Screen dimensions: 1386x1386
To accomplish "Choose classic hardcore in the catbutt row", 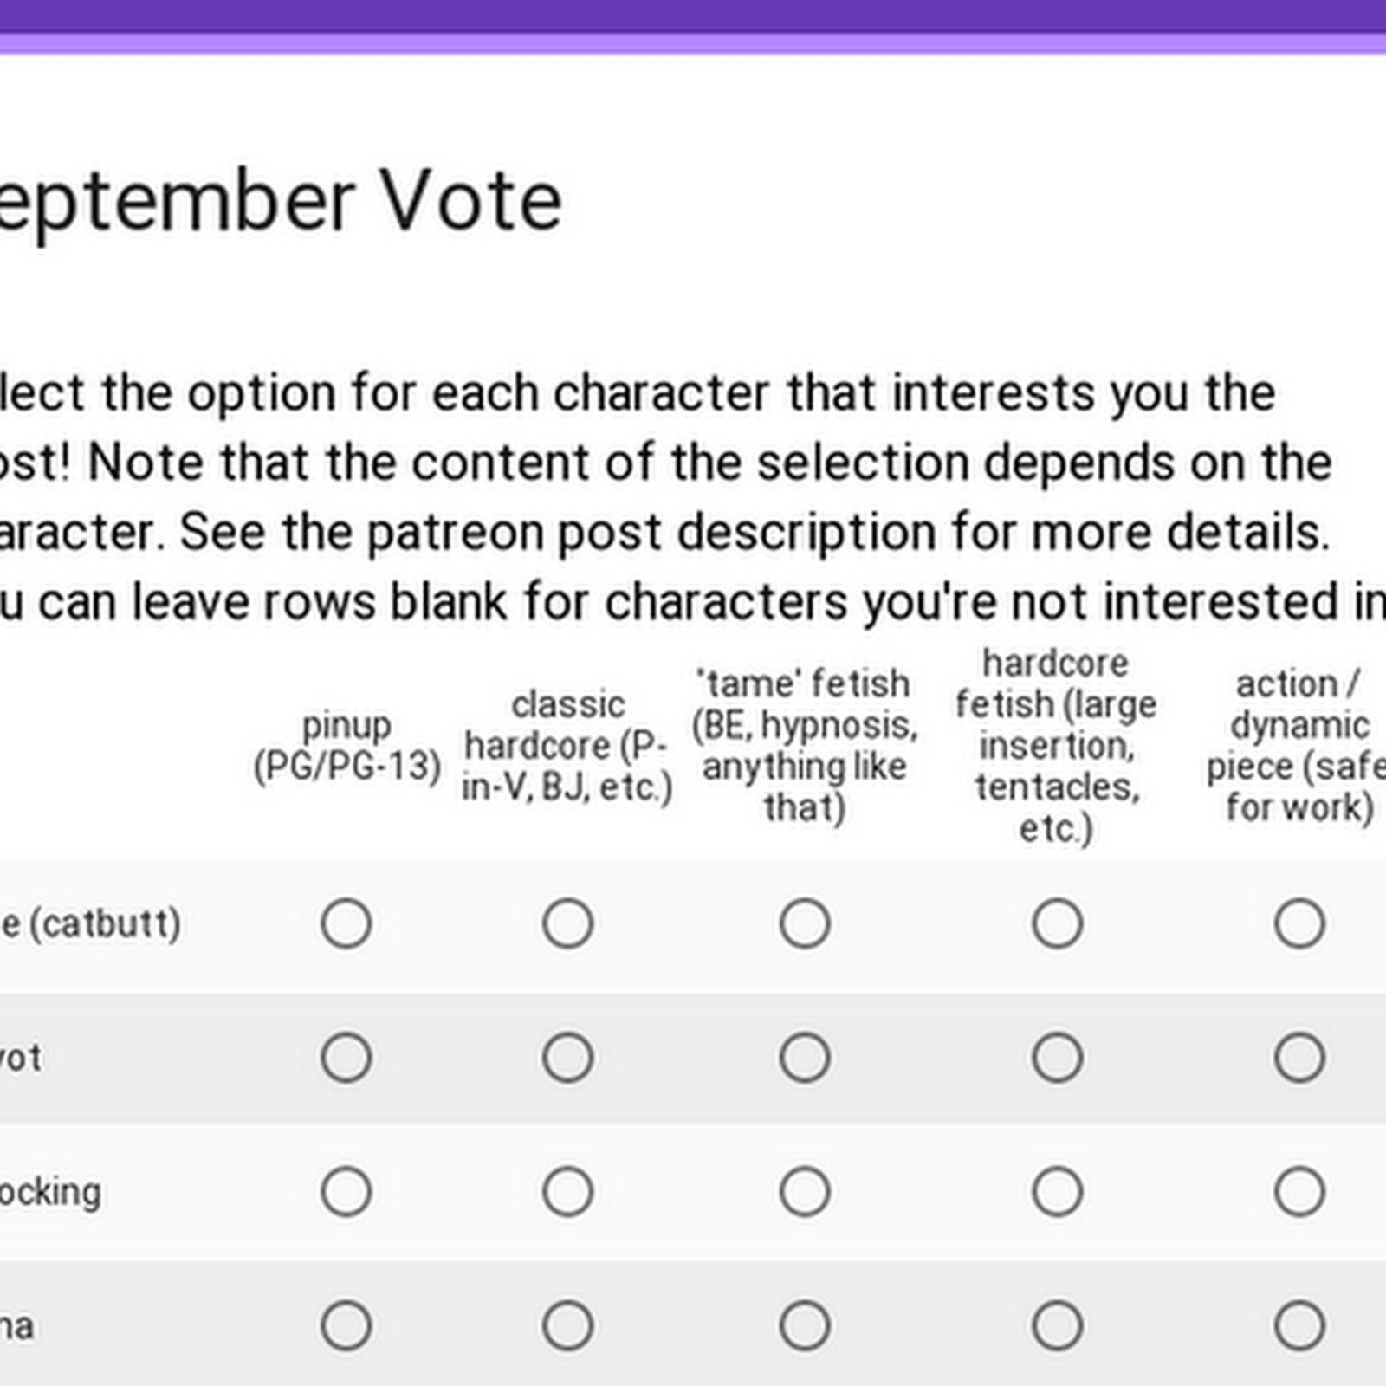I will (x=568, y=923).
